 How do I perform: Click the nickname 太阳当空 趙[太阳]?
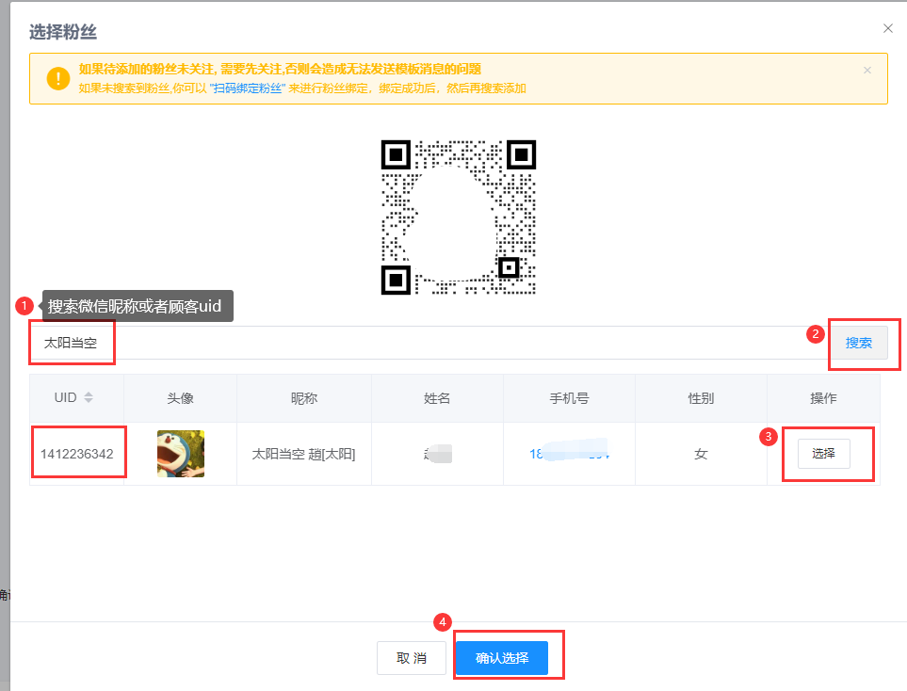[x=303, y=454]
